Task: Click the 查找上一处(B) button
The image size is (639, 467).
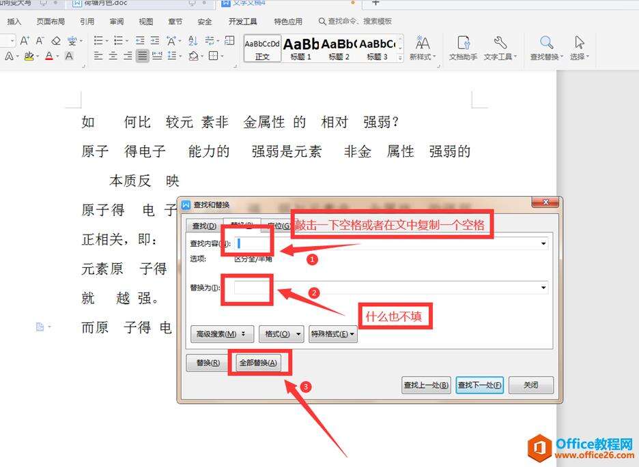Action: pyautogui.click(x=426, y=385)
